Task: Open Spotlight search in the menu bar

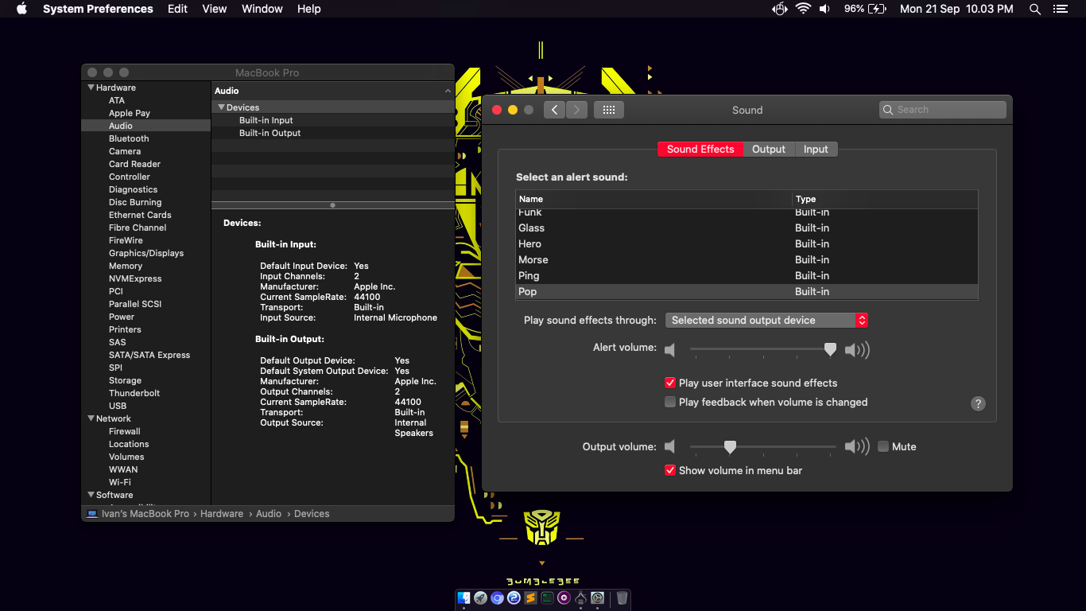Action: pyautogui.click(x=1034, y=9)
